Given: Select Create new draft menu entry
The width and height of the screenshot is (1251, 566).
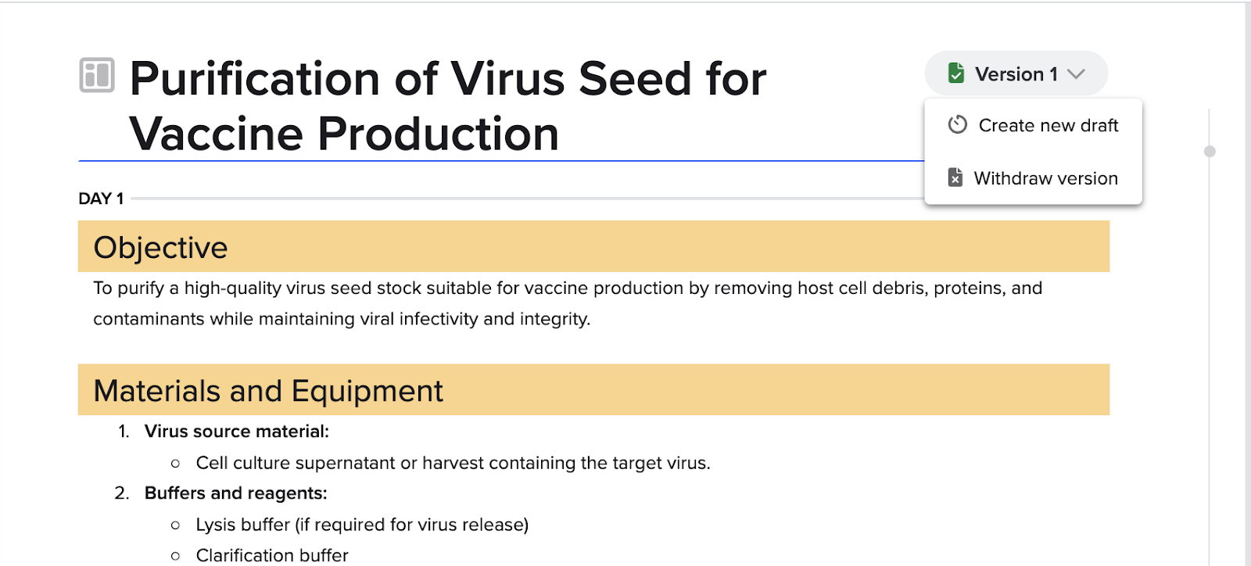Looking at the screenshot, I should (1033, 125).
